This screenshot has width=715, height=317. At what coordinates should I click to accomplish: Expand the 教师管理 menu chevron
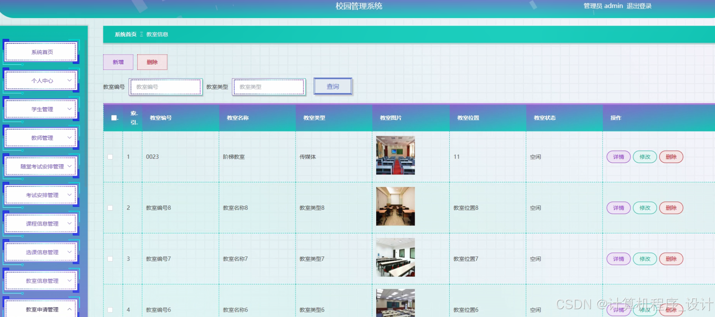pyautogui.click(x=70, y=137)
